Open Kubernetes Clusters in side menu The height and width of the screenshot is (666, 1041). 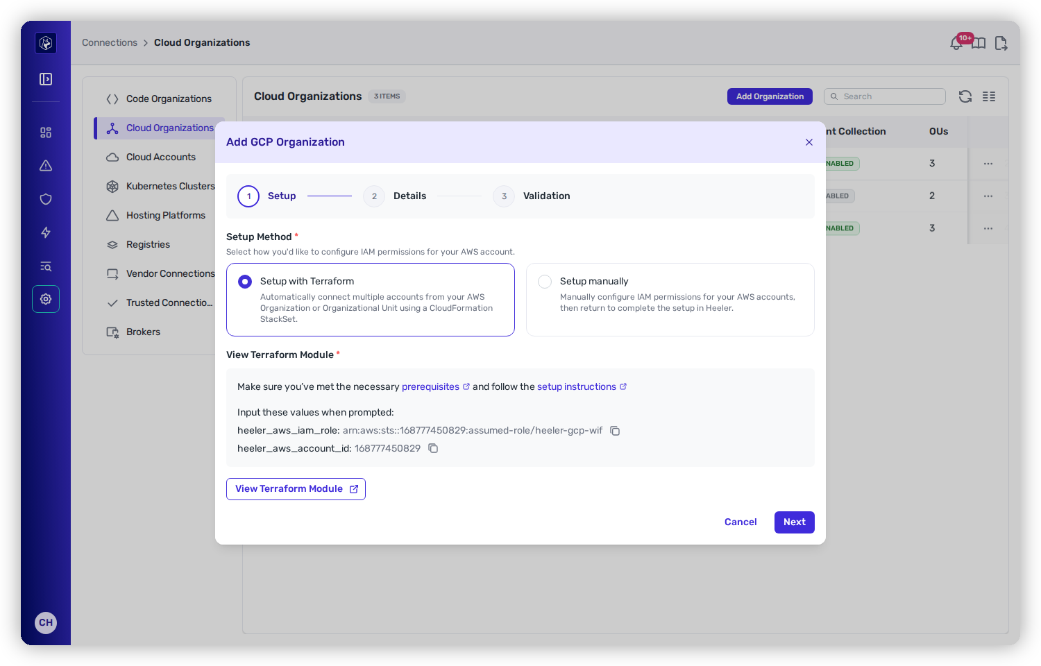point(159,186)
